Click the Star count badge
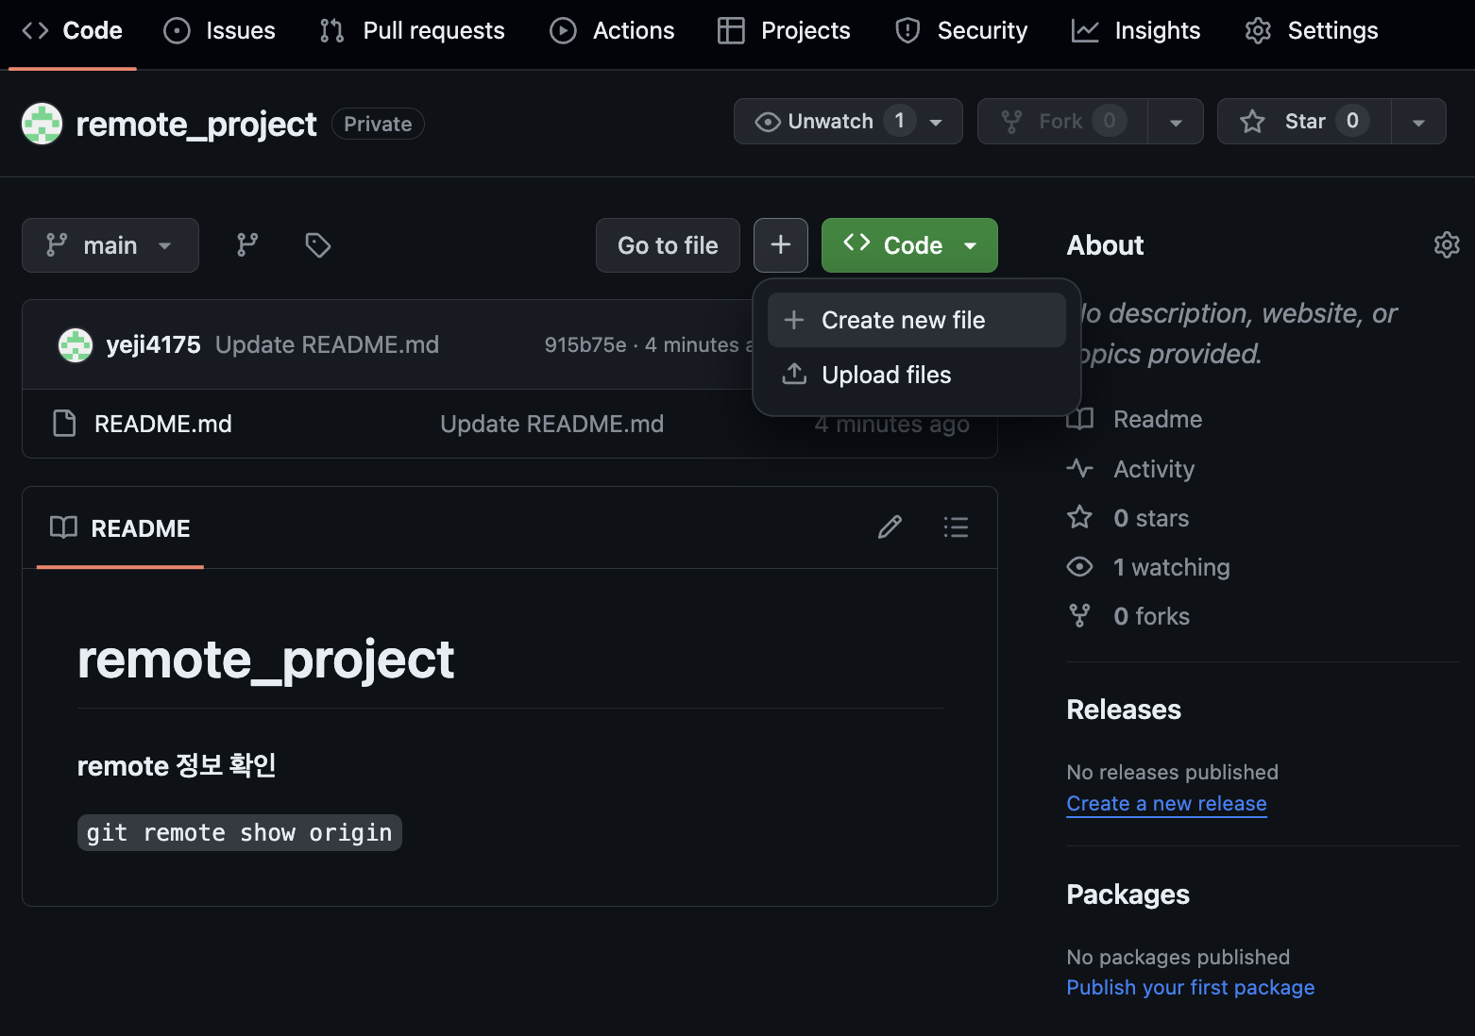 [1352, 121]
